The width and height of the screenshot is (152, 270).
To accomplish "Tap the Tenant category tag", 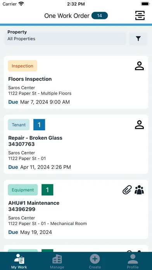I will pyautogui.click(x=19, y=125).
